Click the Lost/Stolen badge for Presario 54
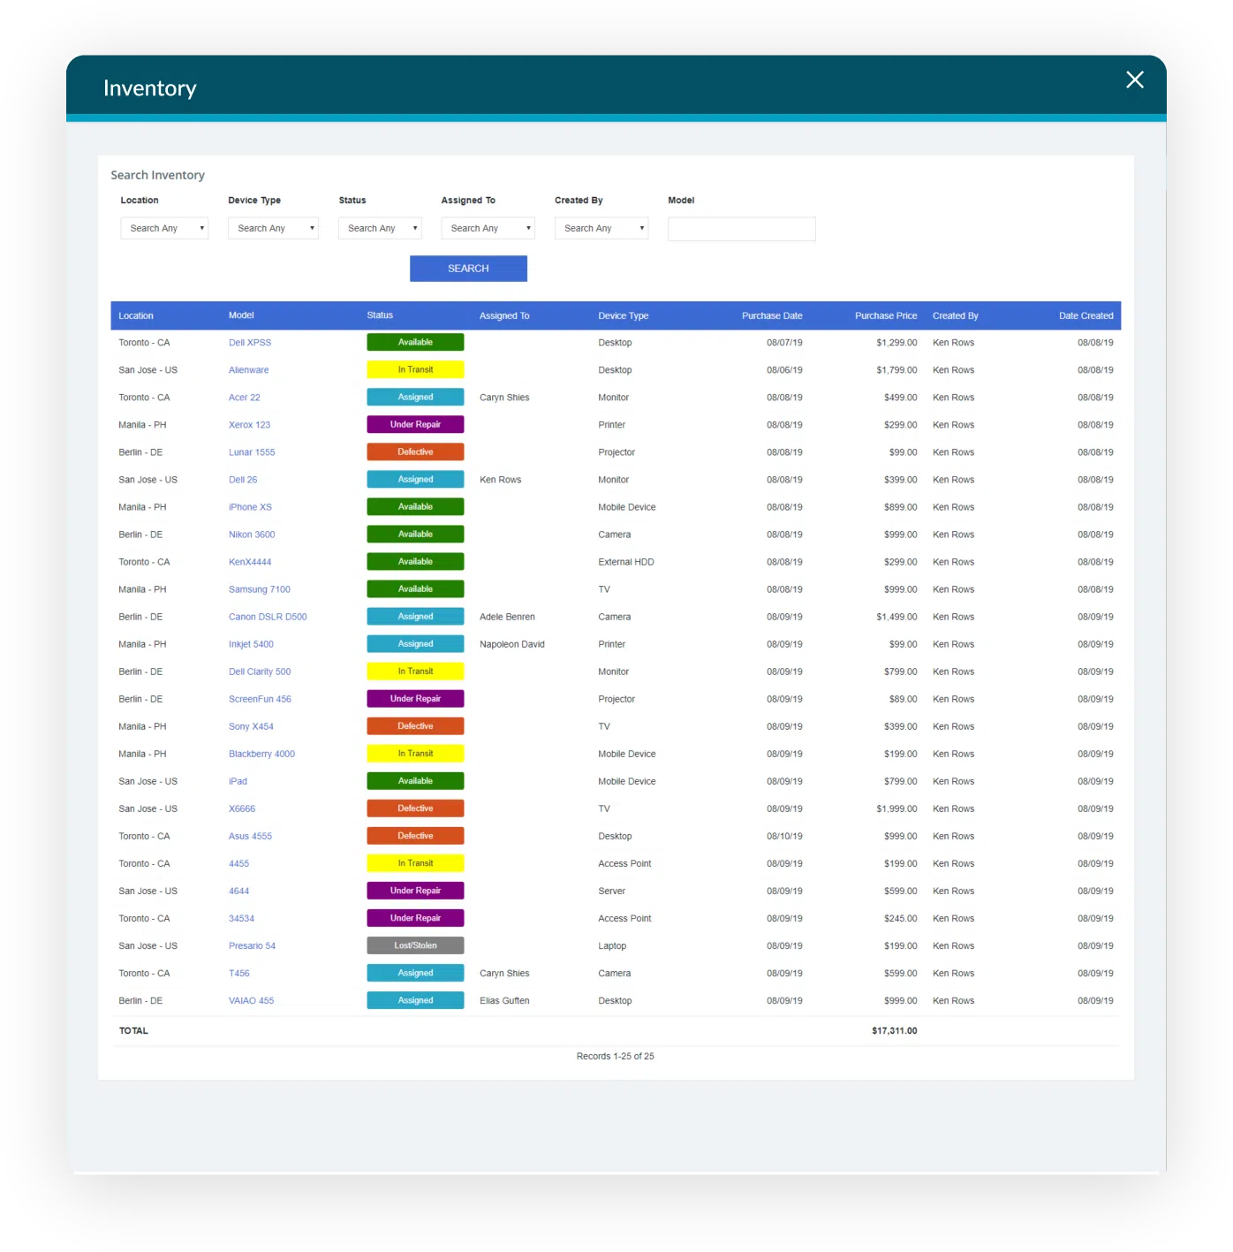The image size is (1233, 1252). (x=415, y=945)
